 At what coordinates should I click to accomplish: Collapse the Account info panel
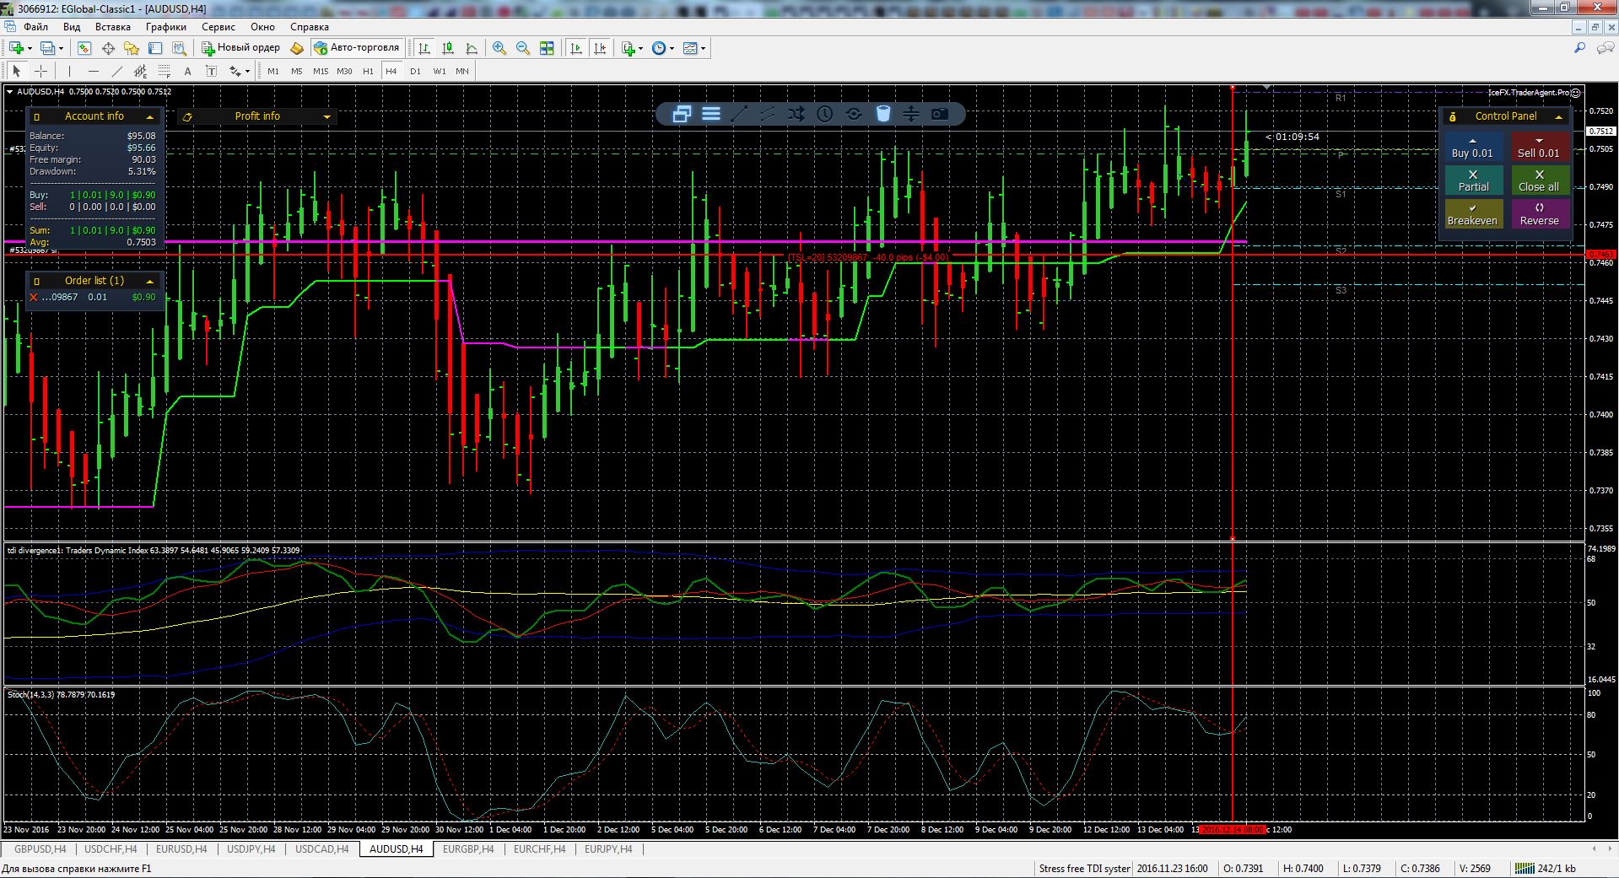(x=150, y=116)
